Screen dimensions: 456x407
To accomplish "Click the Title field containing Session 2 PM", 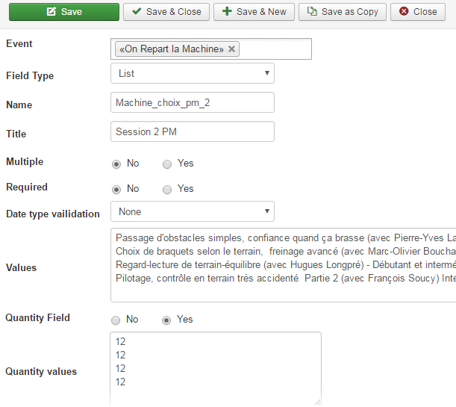I will (x=192, y=131).
